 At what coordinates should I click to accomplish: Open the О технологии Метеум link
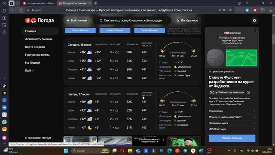[38, 138]
